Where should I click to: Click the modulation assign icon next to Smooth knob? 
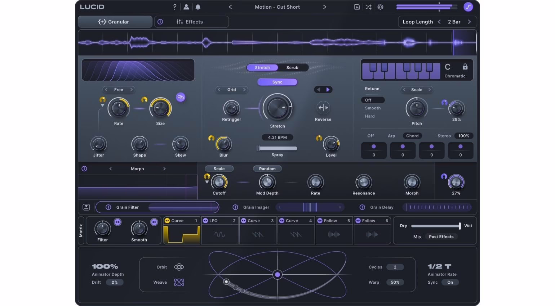click(x=154, y=222)
